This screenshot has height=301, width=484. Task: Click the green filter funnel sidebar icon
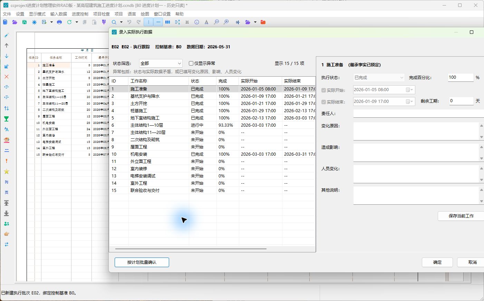tap(7, 119)
